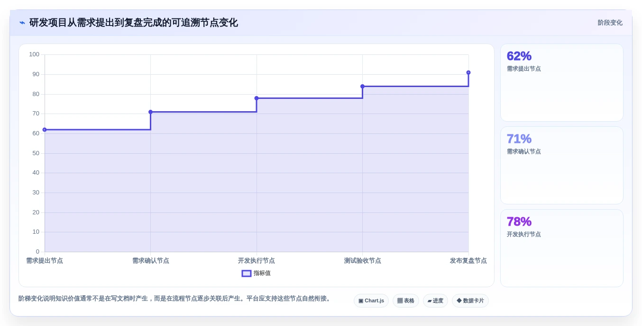The image size is (642, 326).
Task: Select the 进度 tag chip
Action: pyautogui.click(x=435, y=301)
